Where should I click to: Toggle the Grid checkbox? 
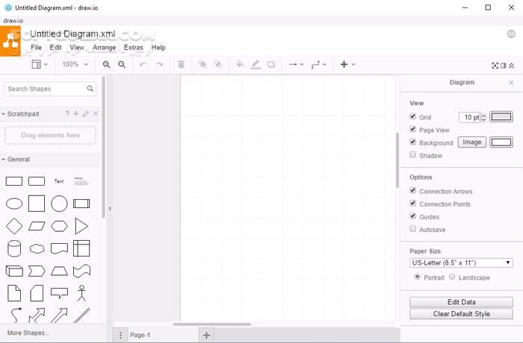(413, 116)
